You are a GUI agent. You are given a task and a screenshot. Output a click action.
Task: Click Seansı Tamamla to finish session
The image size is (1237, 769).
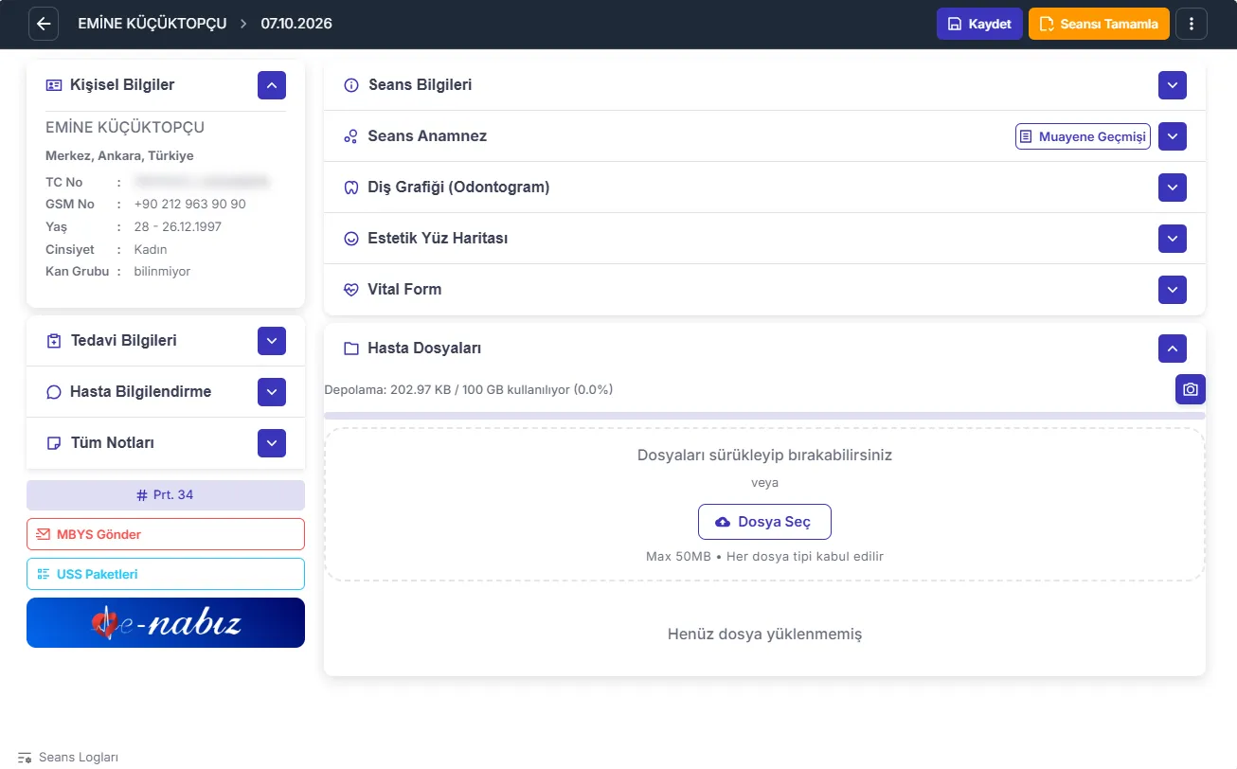tap(1099, 24)
